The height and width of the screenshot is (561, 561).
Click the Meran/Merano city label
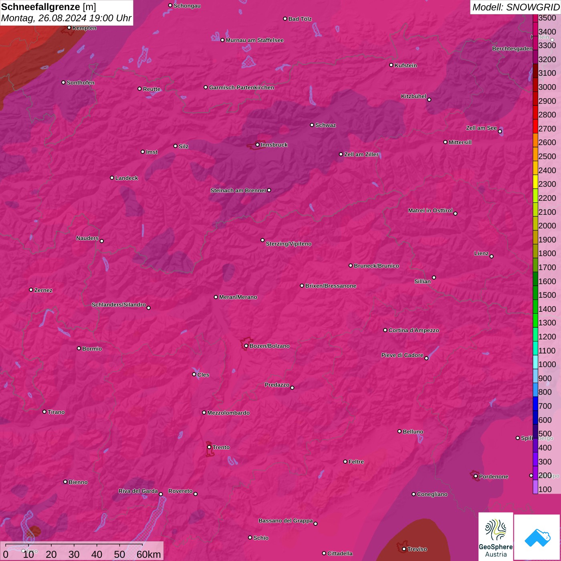(x=238, y=297)
